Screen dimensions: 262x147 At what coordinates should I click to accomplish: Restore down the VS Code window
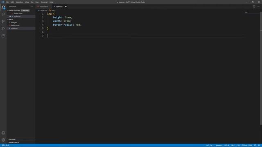[253, 2]
